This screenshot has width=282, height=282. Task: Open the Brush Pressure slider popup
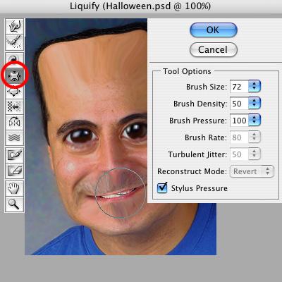[x=255, y=121]
